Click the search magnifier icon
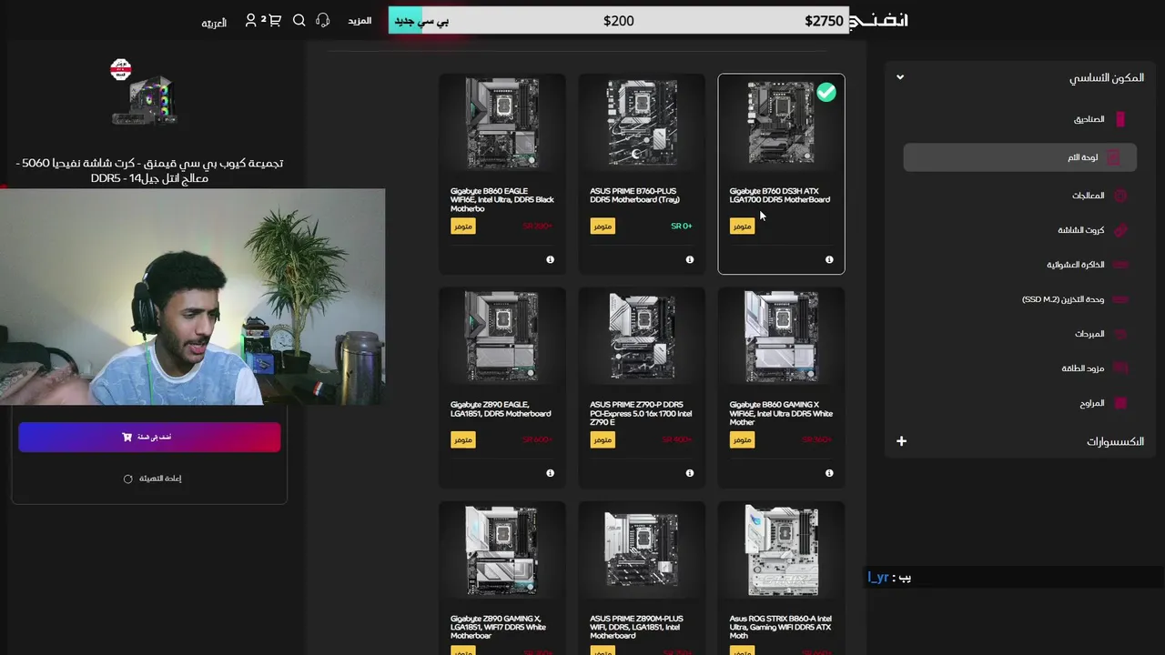This screenshot has width=1165, height=655. (x=299, y=20)
